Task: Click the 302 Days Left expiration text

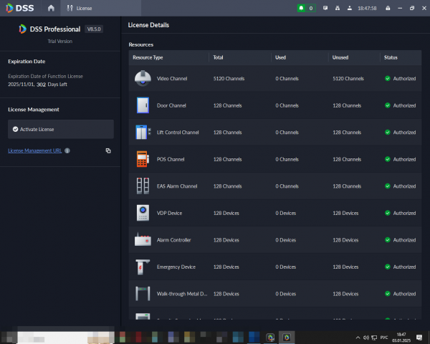Action: 52,85
